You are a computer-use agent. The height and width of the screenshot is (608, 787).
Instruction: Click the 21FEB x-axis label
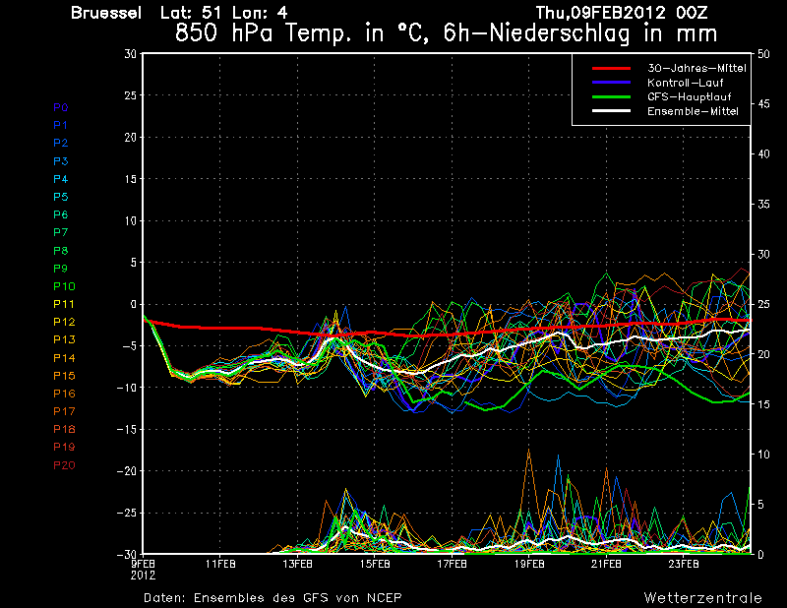606,564
